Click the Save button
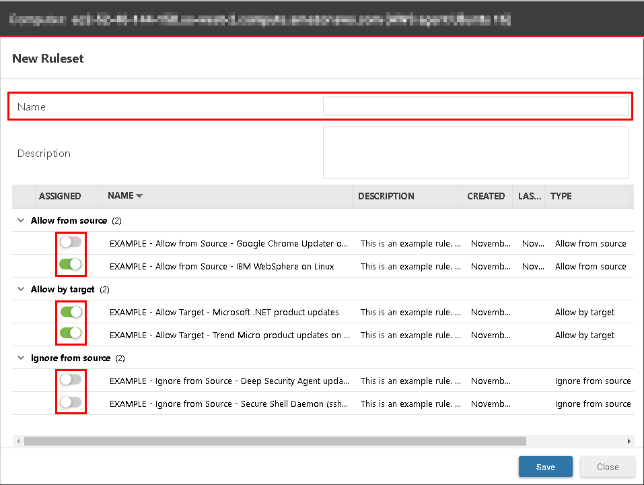The image size is (644, 485). 545,466
